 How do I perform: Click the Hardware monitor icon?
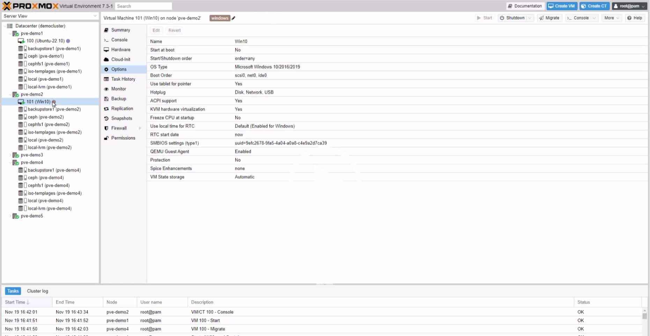point(106,50)
